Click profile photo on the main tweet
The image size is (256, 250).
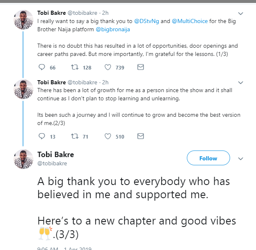tap(23, 159)
